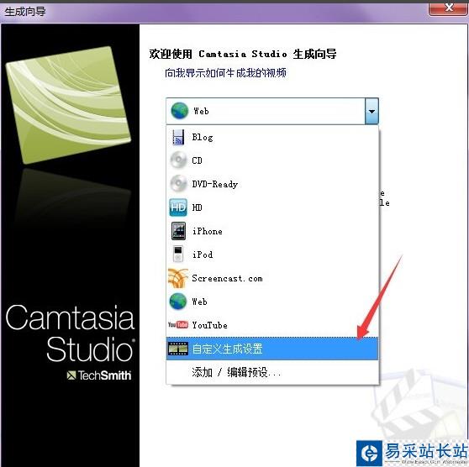This screenshot has width=469, height=467.
Task: Click the blue HD icon
Action: [x=178, y=207]
